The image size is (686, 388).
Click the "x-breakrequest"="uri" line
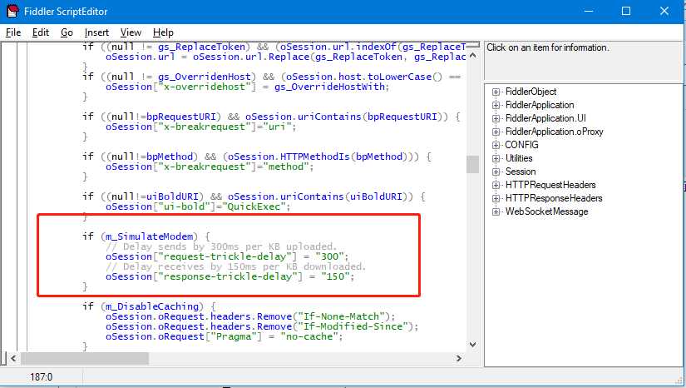coord(201,127)
